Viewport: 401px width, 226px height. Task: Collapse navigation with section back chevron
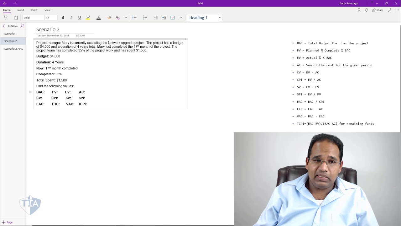click(x=4, y=26)
